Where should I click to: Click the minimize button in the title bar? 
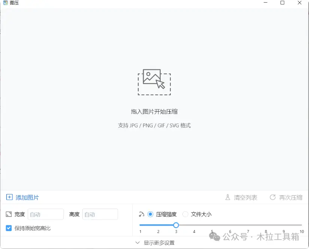click(265, 3)
